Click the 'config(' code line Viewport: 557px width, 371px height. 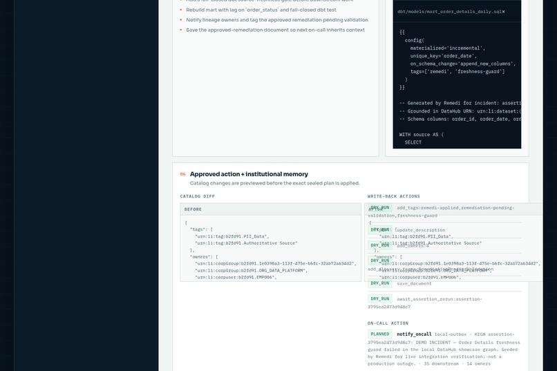click(414, 40)
